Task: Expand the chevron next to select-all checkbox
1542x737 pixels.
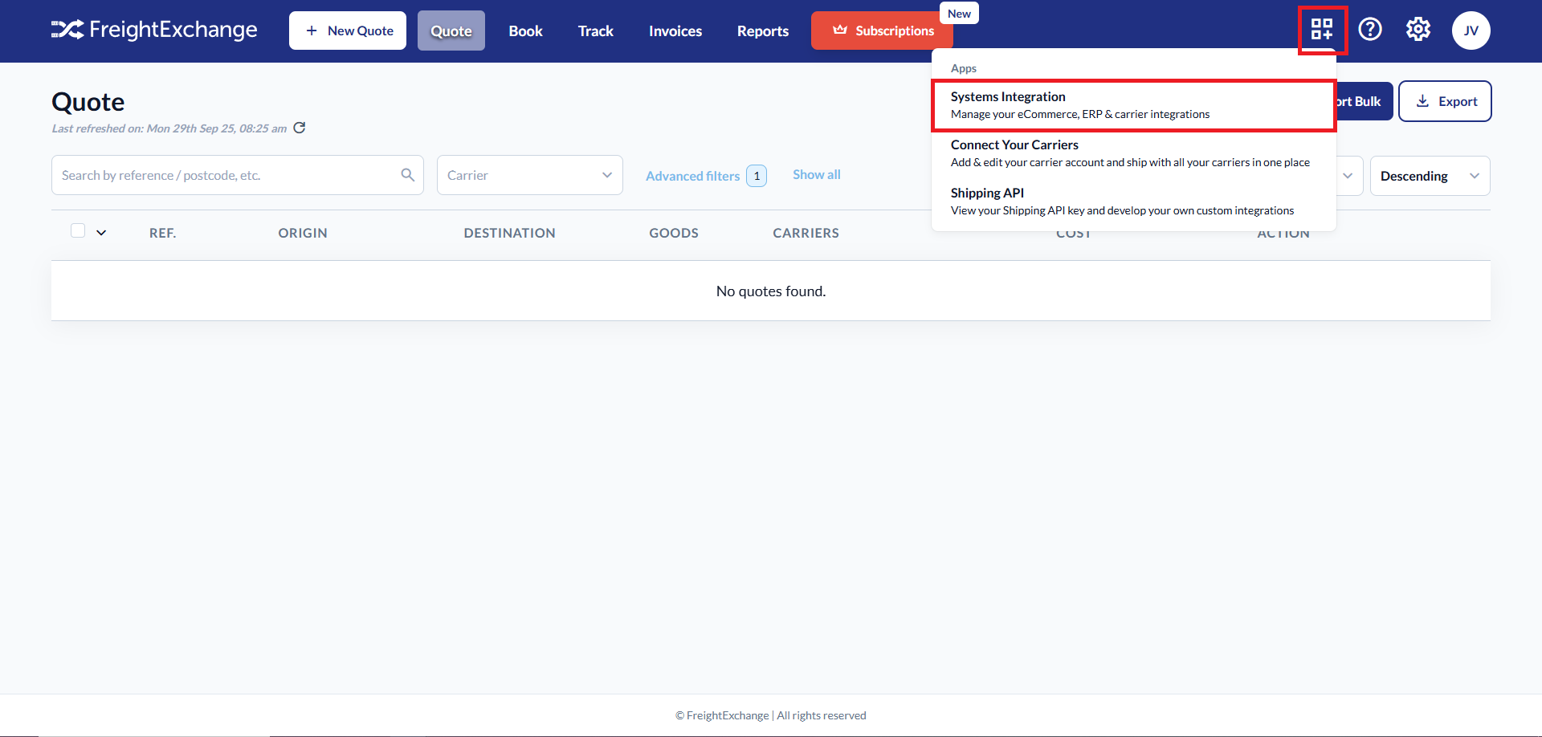Action: pos(101,233)
